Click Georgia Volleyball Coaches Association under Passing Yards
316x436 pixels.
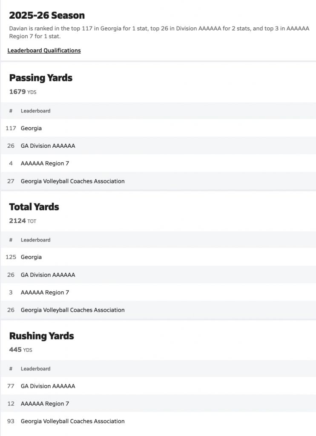pyautogui.click(x=72, y=181)
